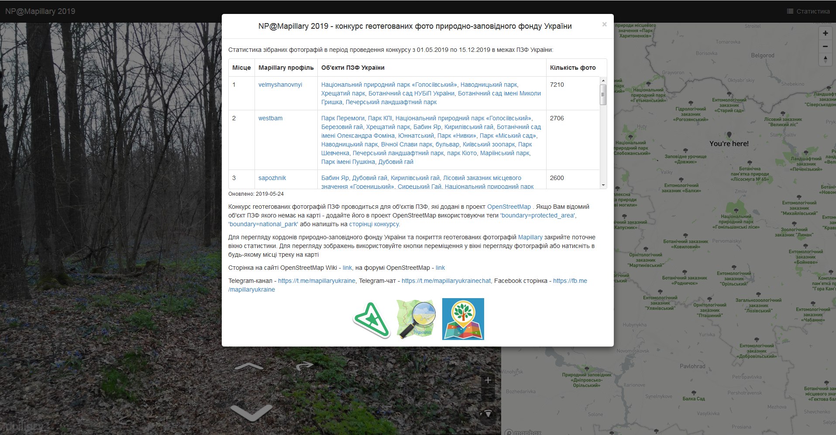
Task: Open Парк КПІ link
Action: coord(380,118)
